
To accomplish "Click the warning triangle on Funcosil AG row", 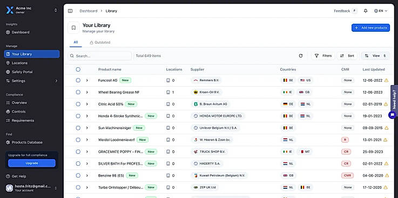I will 386,80.
